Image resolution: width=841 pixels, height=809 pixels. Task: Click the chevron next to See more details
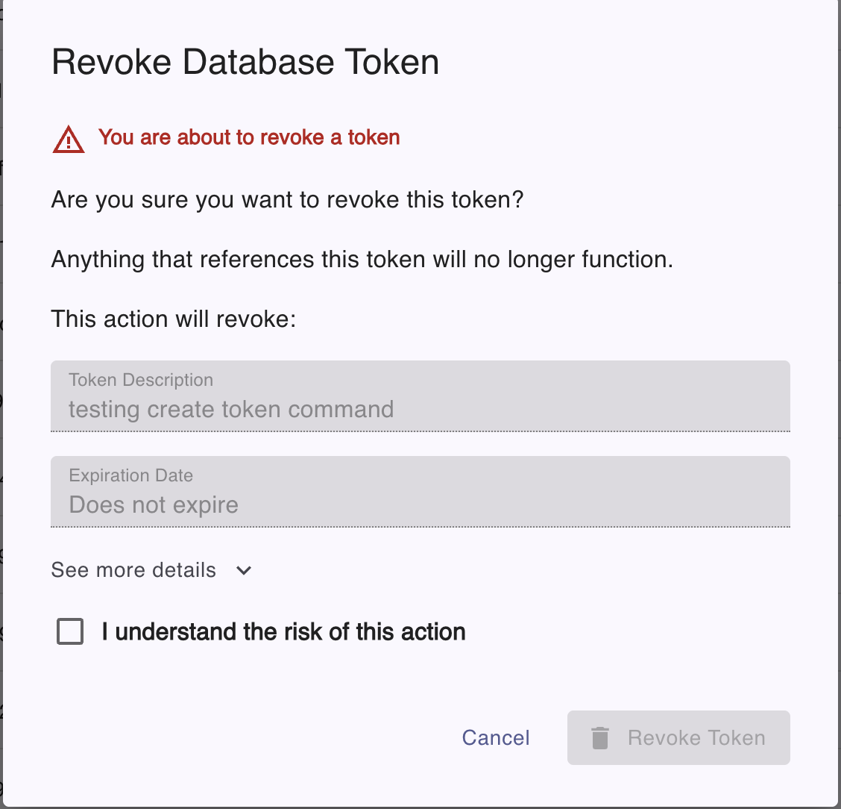pyautogui.click(x=243, y=570)
